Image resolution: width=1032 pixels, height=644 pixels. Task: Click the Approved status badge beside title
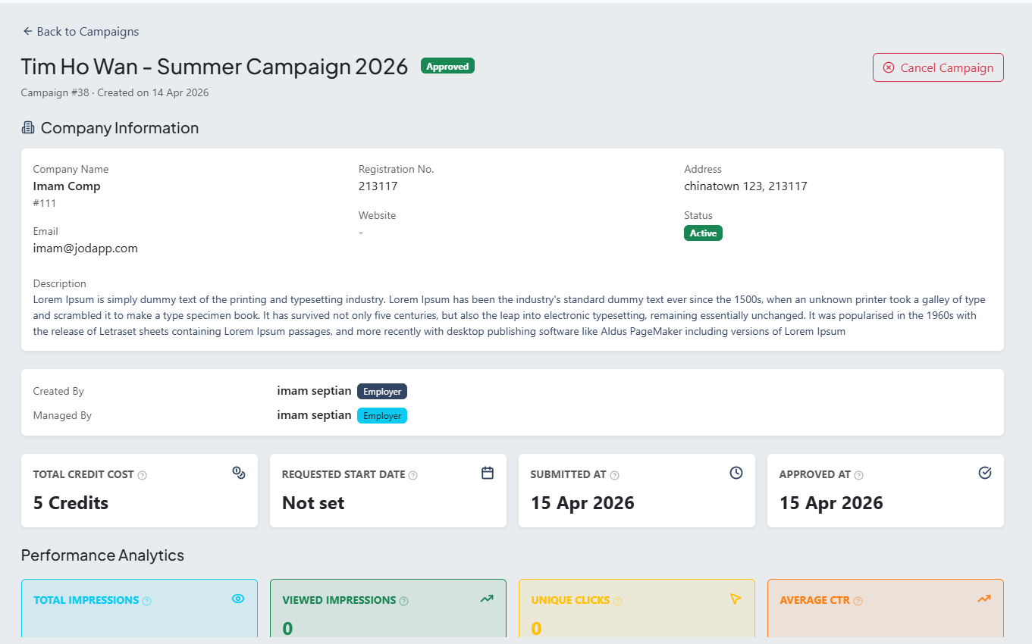coord(447,67)
